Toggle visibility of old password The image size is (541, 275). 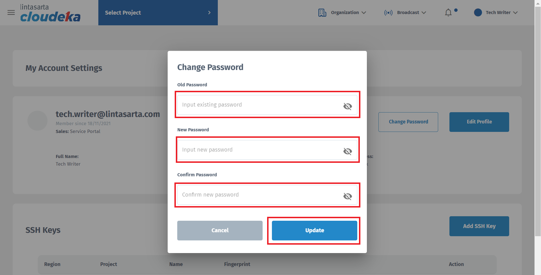coord(347,106)
